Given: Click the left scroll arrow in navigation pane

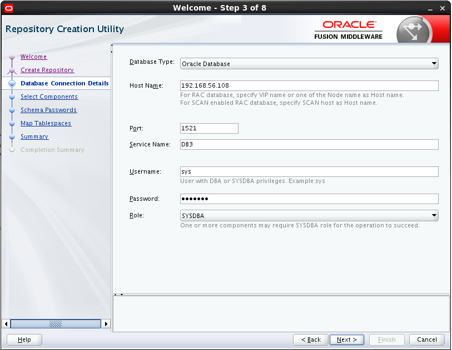Looking at the screenshot, I should click(x=6, y=324).
